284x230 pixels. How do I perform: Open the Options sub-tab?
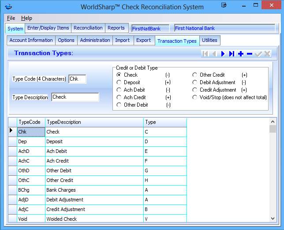pos(66,40)
